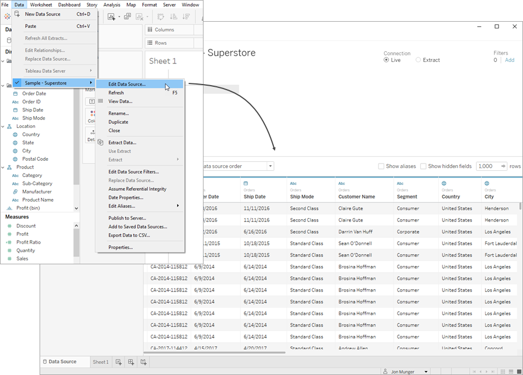Enable the Show aliases checkbox
This screenshot has width=523, height=375.
click(383, 166)
